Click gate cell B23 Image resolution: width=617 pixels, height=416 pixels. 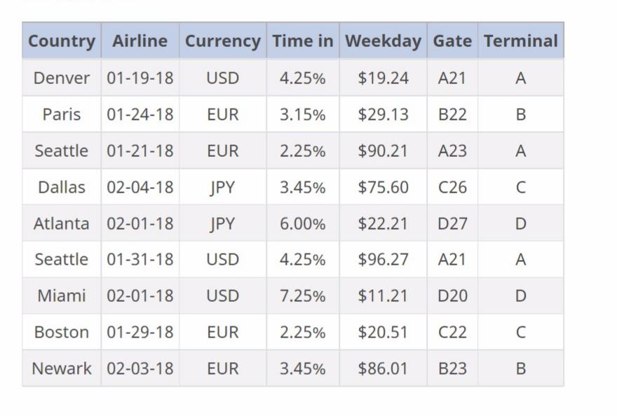pyautogui.click(x=452, y=368)
